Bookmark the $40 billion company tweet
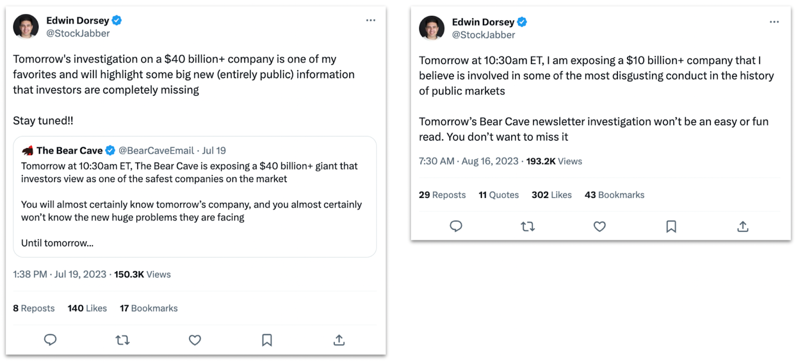The image size is (798, 364). click(267, 340)
